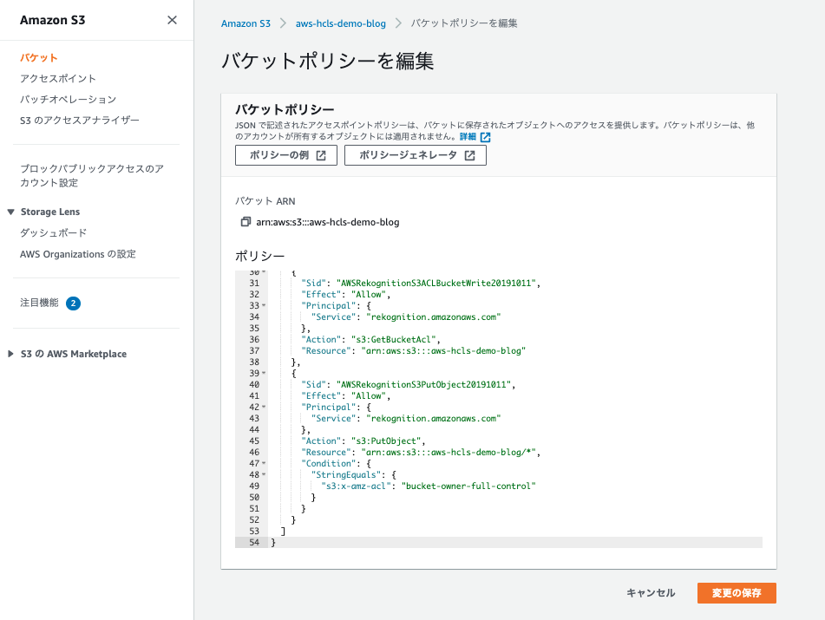Open the 詳細 external link icon
The image size is (825, 620).
(x=485, y=137)
